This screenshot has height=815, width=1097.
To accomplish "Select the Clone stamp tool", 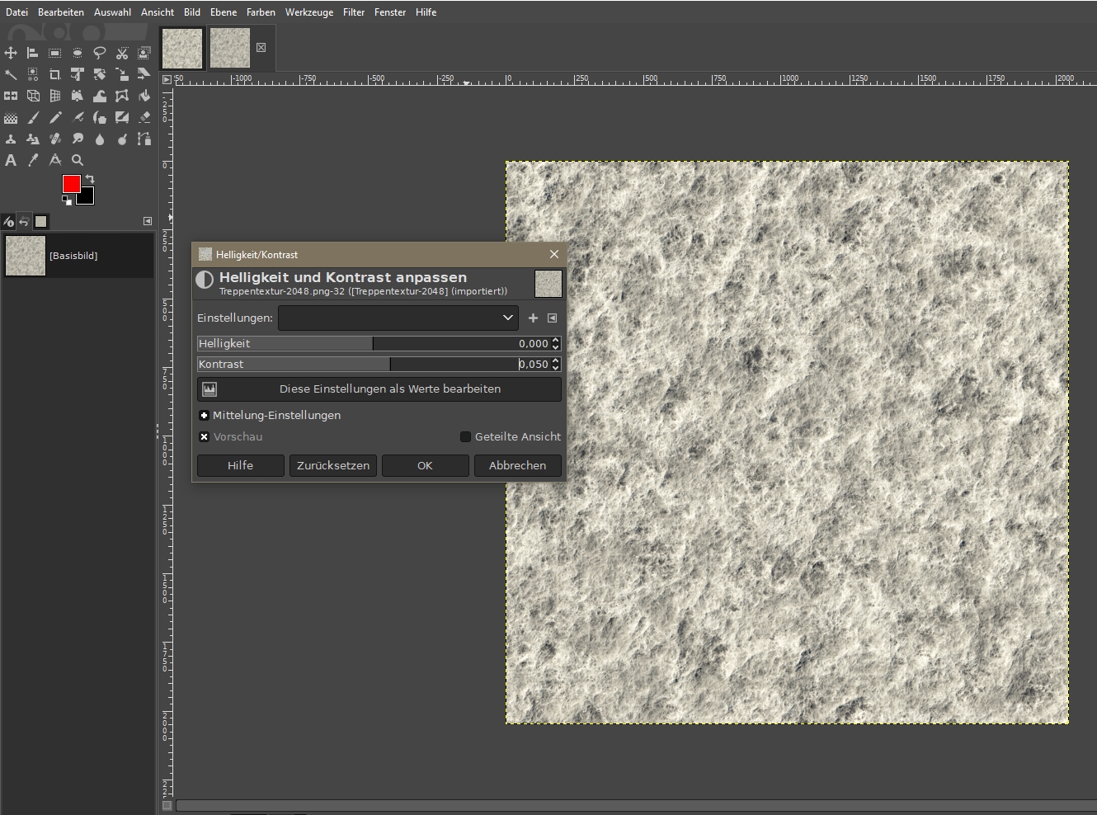I will (x=11, y=139).
